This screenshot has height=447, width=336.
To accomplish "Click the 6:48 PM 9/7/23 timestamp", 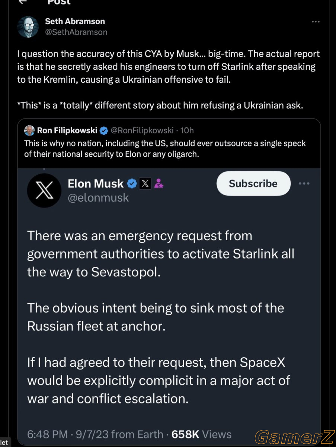I will (95, 434).
